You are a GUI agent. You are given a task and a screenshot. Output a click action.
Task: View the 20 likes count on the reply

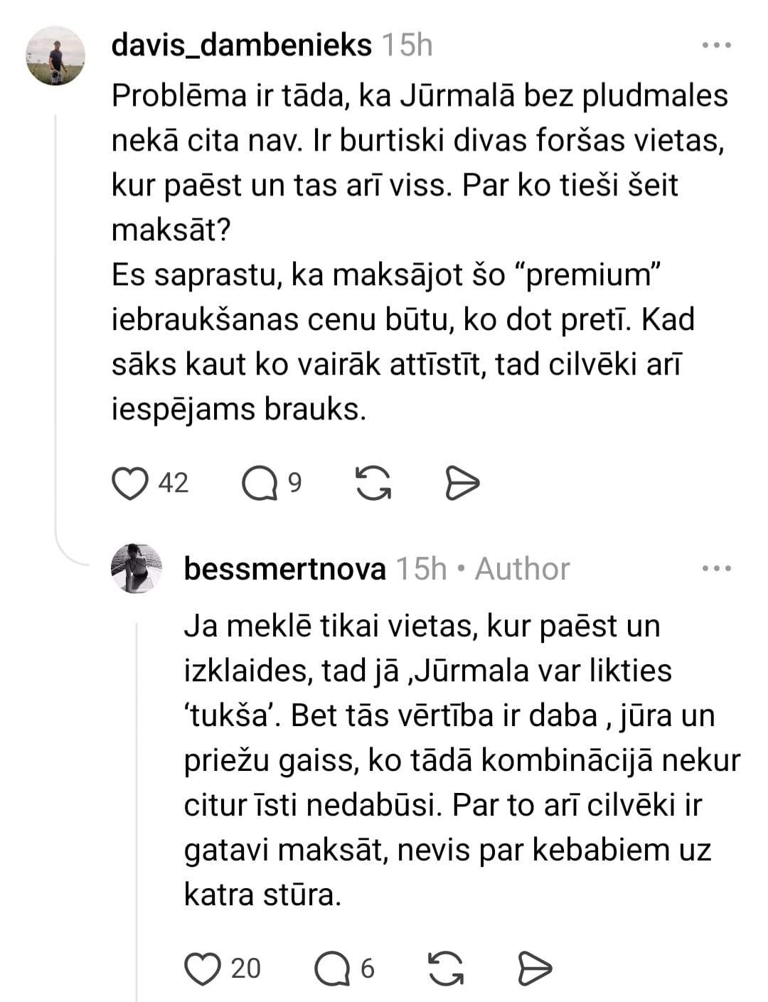point(245,969)
